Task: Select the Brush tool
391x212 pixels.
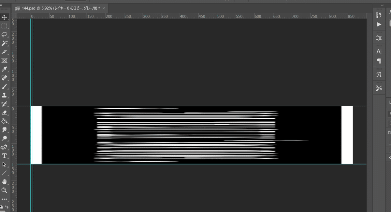Action: coord(5,86)
